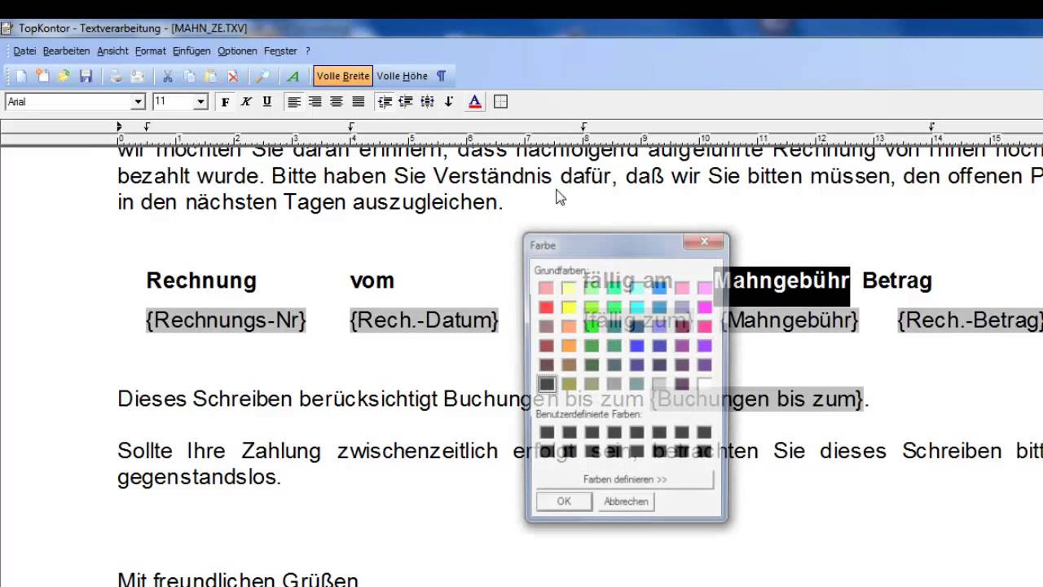Image resolution: width=1043 pixels, height=587 pixels.
Task: Click the new-from-template icon beside the blank page
Action: coord(42,76)
